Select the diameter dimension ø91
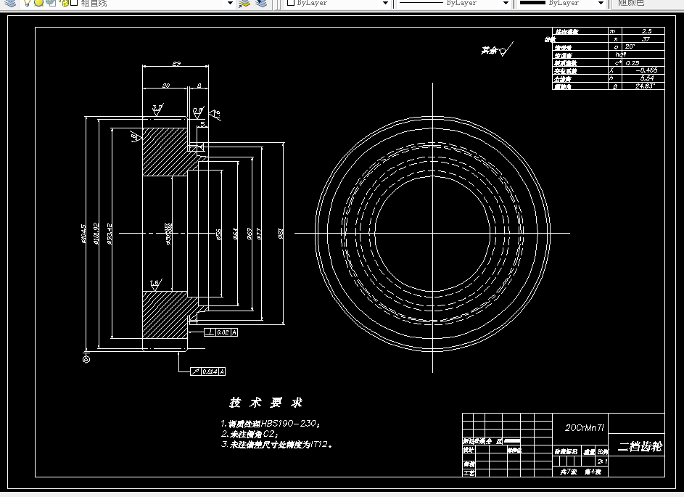 pyautogui.click(x=281, y=234)
